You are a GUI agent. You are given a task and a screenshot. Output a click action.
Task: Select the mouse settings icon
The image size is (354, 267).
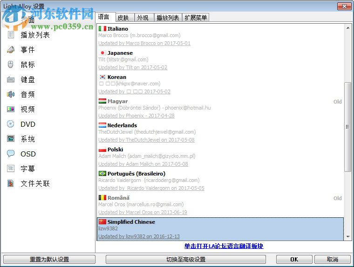(x=11, y=65)
